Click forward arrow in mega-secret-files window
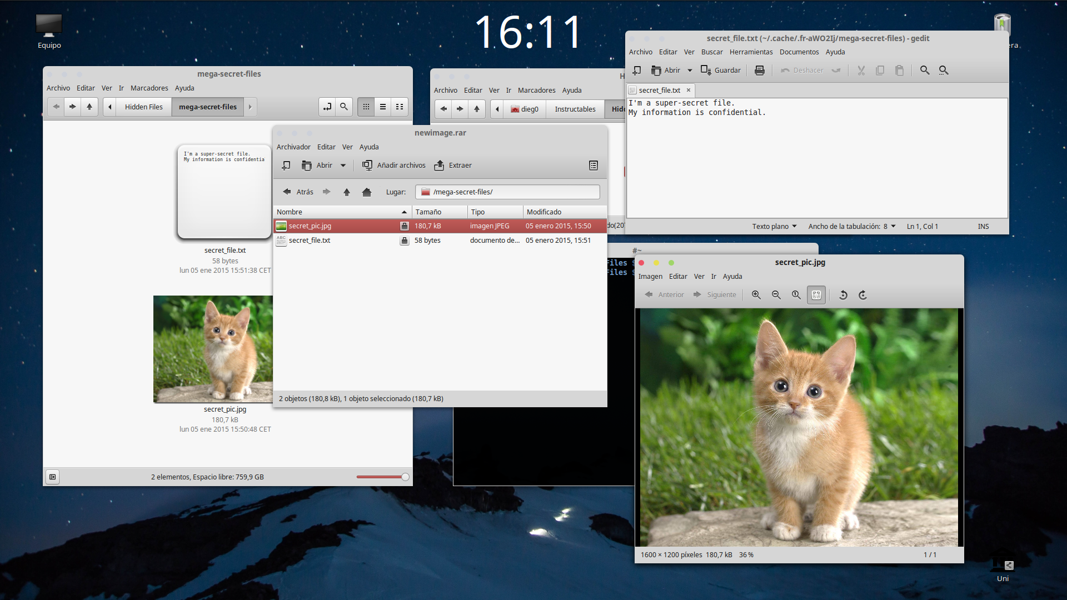The height and width of the screenshot is (600, 1067). pos(72,107)
